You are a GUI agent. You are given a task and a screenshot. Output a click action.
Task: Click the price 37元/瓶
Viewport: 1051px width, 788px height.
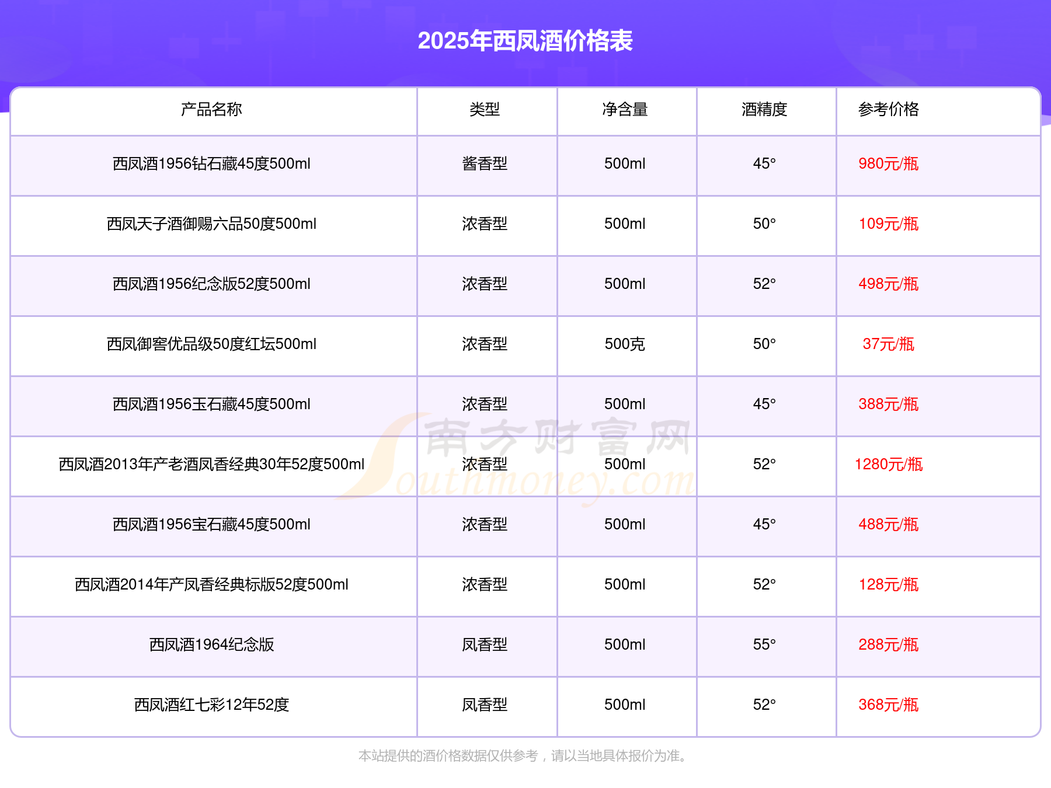(x=888, y=344)
